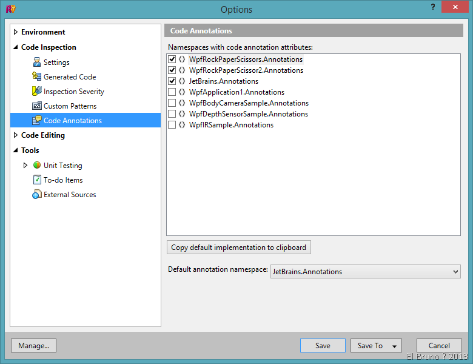This screenshot has height=364, width=473.
Task: Click the Generated Code icon
Action: [37, 76]
